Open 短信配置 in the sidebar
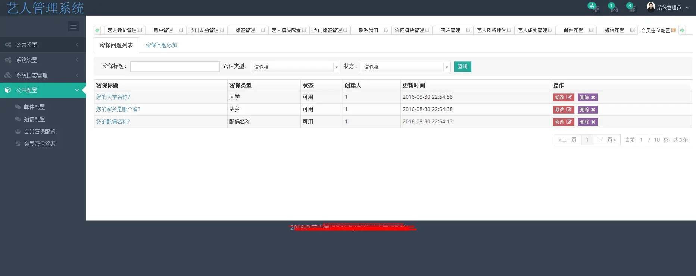696x276 pixels. click(34, 119)
